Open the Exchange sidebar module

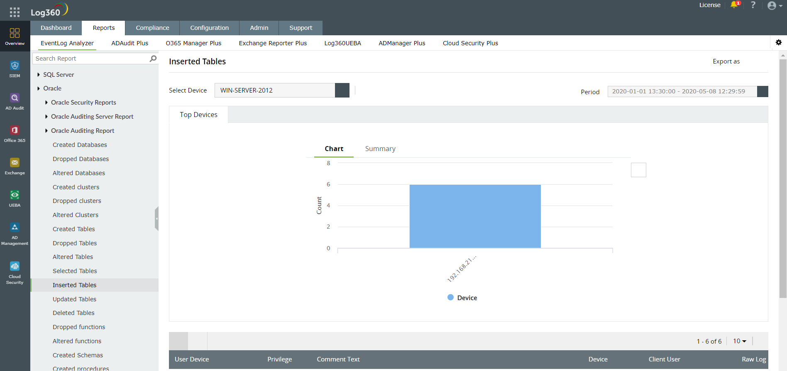click(x=15, y=166)
